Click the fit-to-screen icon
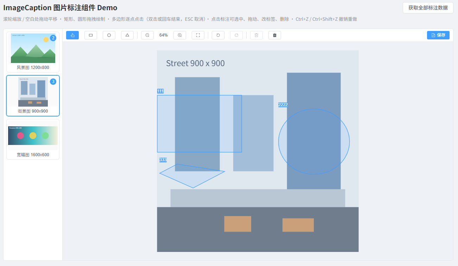Viewport: 458px width, 266px height. 198,35
